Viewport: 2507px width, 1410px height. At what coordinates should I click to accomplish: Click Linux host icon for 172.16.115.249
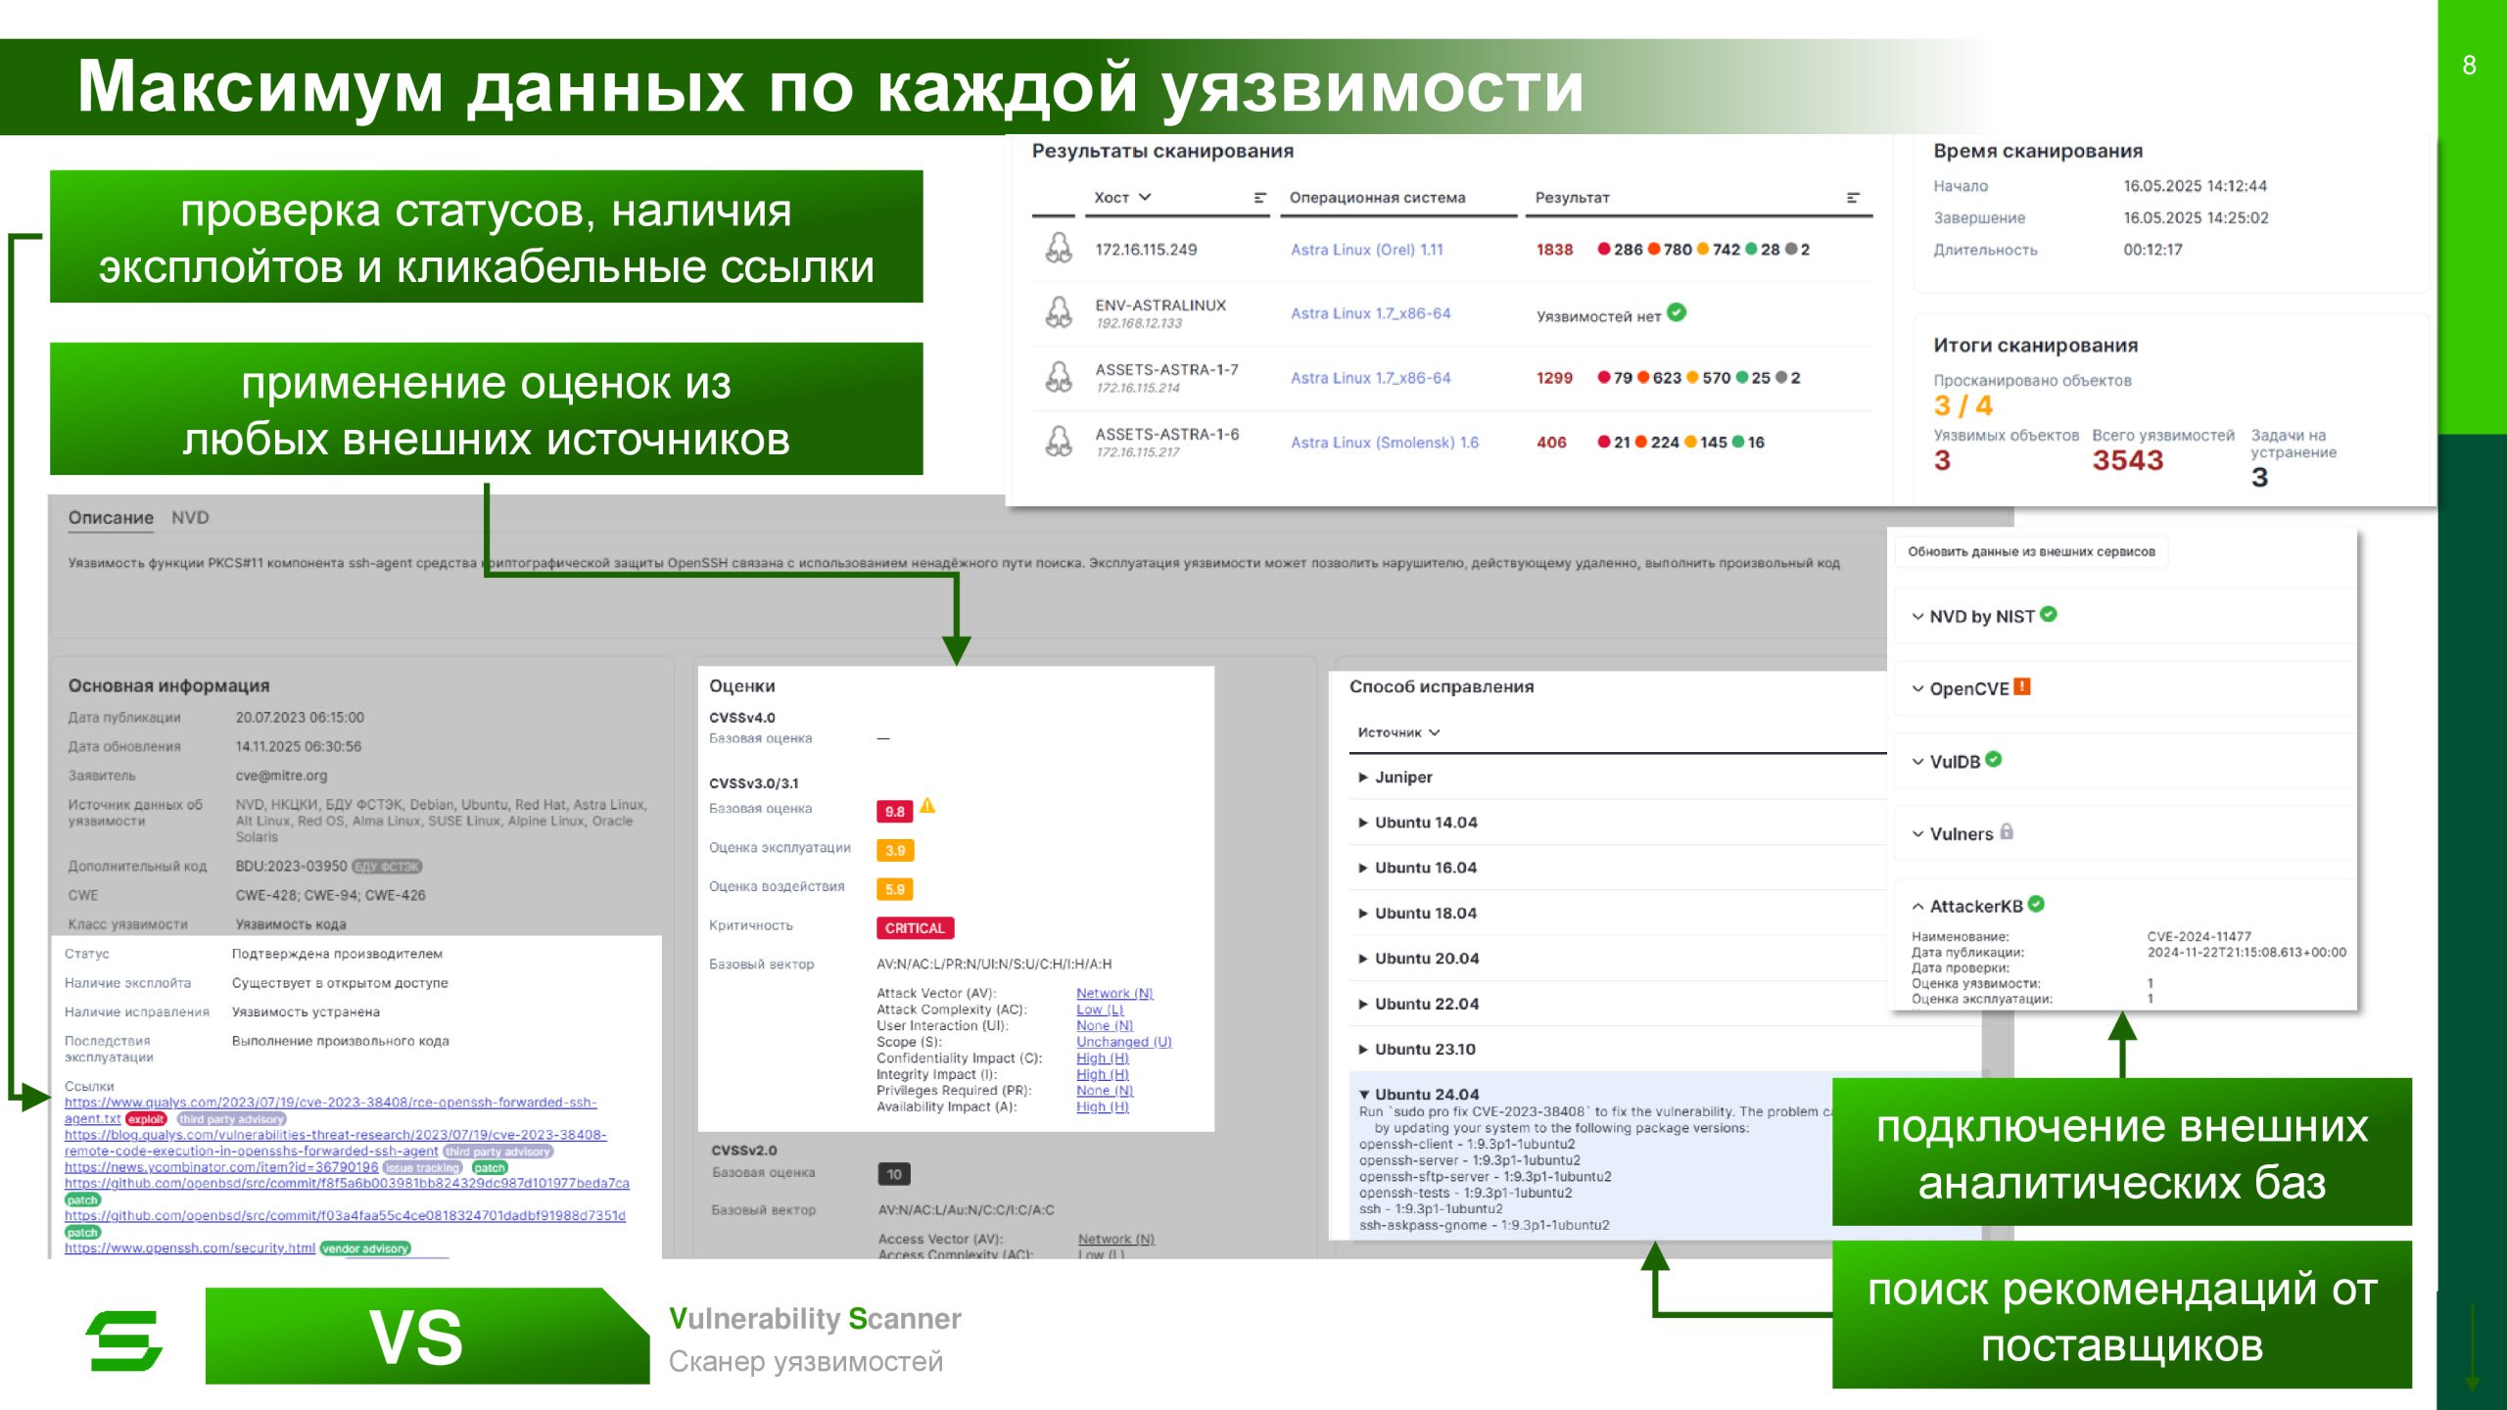[1059, 249]
